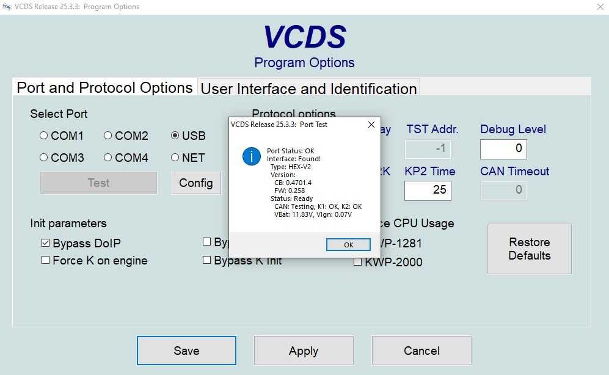Click OK in the Port Test dialog
609x375 pixels.
pyautogui.click(x=348, y=244)
